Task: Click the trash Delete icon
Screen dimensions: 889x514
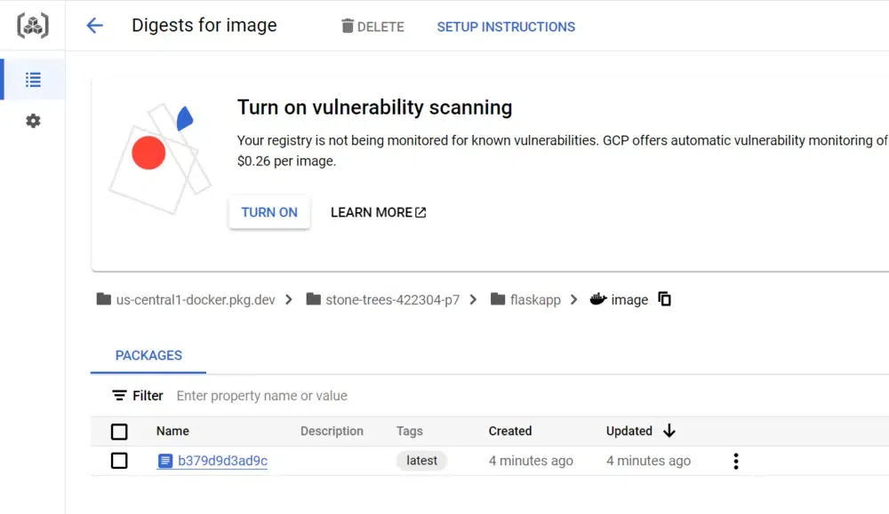Action: coord(348,27)
